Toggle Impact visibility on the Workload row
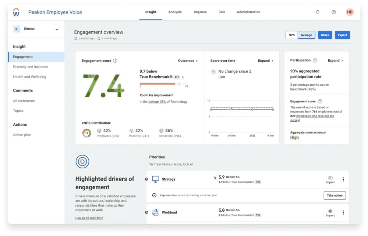Image resolution: width=368 pixels, height=236 pixels. (330, 212)
